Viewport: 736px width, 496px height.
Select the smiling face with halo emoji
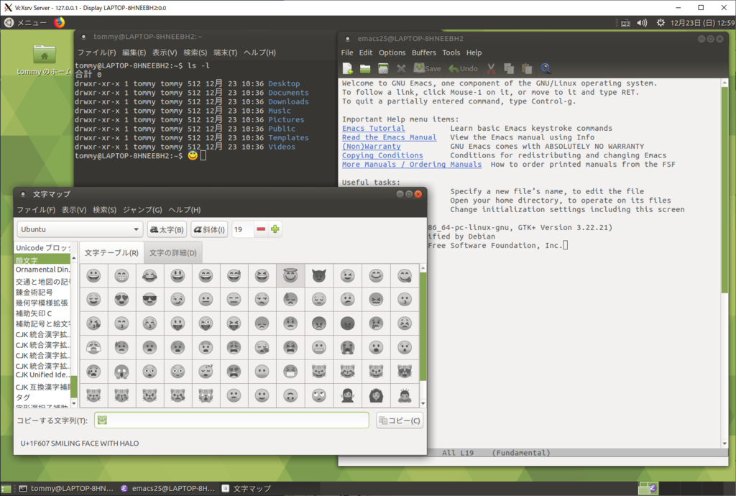pos(290,275)
